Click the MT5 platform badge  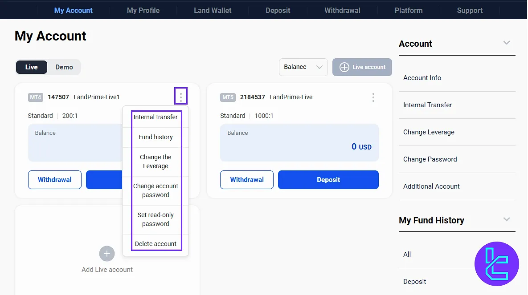tap(228, 97)
